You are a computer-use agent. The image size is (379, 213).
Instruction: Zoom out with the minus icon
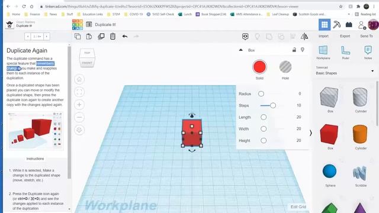pyautogui.click(x=79, y=117)
